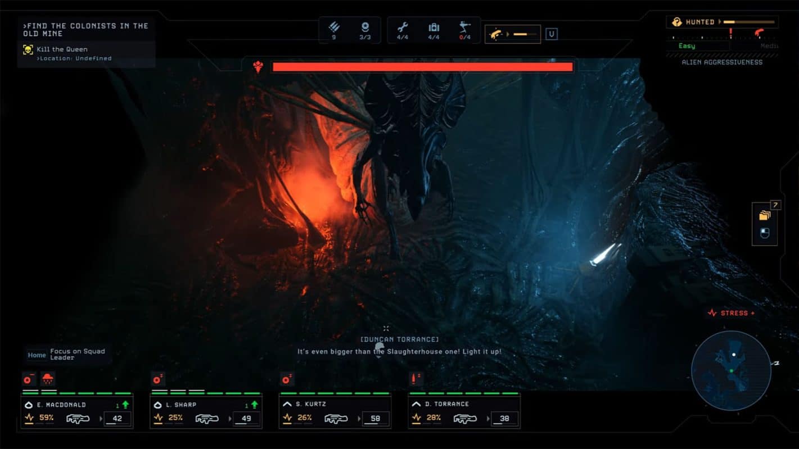The image size is (799, 449).
Task: Click the red xenomorph marker on aggressiveness scale
Action: [x=760, y=33]
